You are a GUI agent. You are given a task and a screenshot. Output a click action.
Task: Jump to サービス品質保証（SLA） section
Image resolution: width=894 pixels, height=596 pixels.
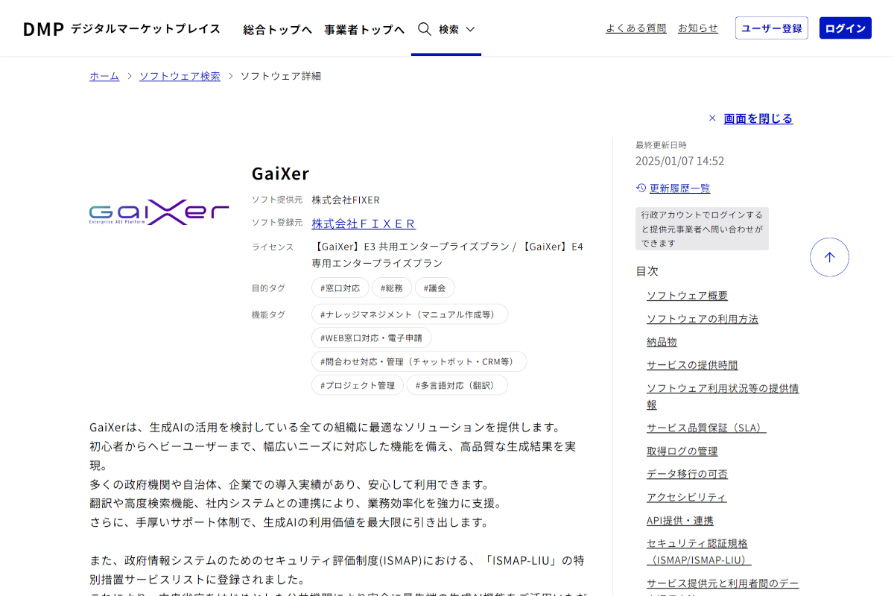coord(706,428)
